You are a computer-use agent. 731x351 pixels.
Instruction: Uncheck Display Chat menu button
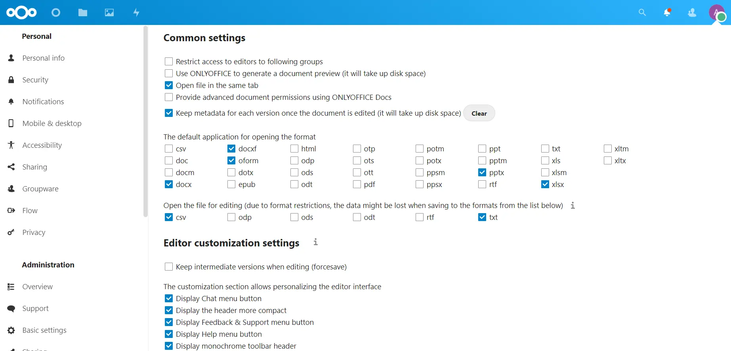pos(169,298)
